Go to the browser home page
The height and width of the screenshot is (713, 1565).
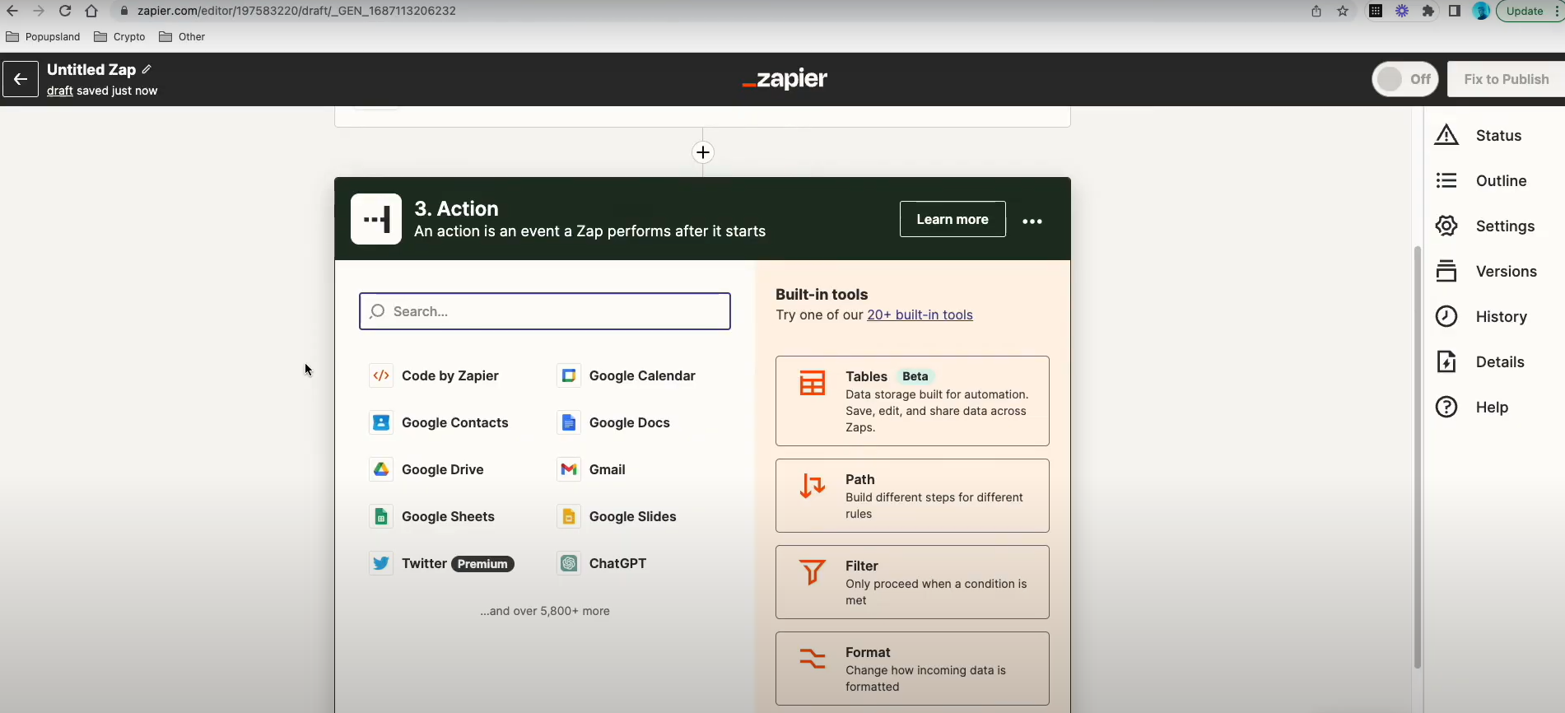tap(91, 11)
